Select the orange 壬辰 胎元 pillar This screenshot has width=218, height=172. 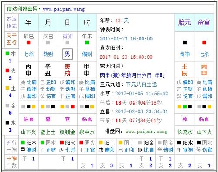click(x=184, y=70)
